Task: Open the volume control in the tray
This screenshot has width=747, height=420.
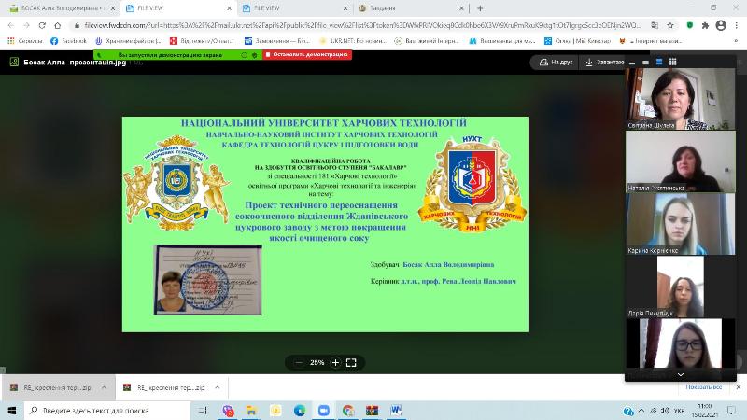Action: tap(665, 411)
